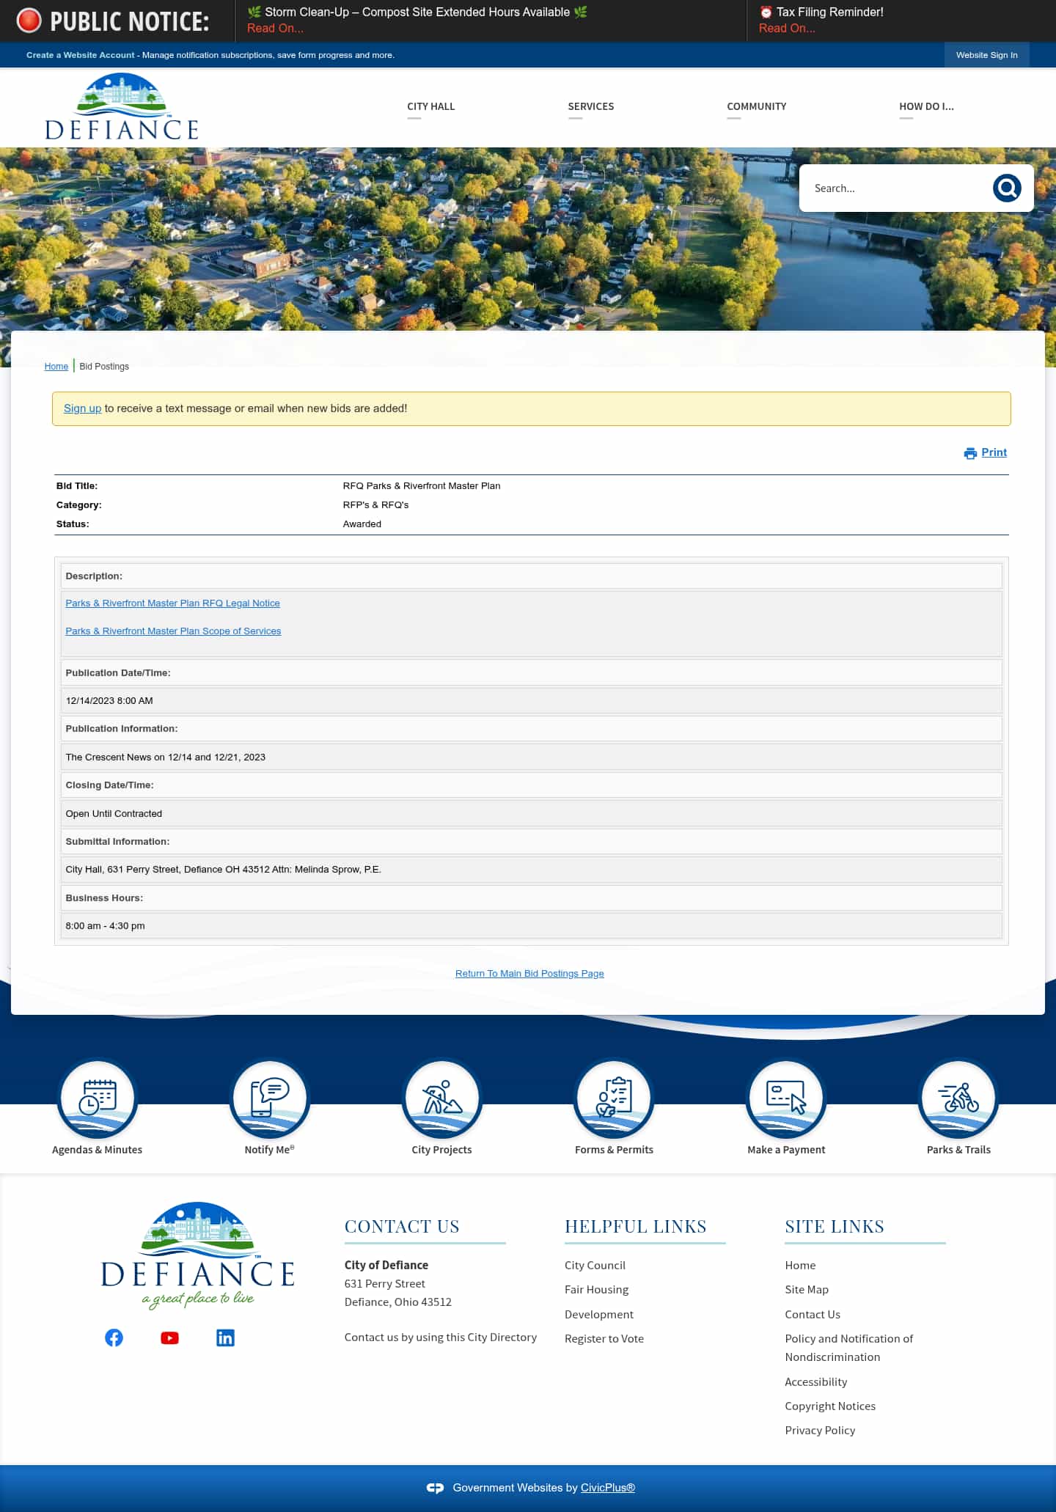Screen dimensions: 1056x1512
Task: Open the Register to Vote link
Action: click(604, 1339)
